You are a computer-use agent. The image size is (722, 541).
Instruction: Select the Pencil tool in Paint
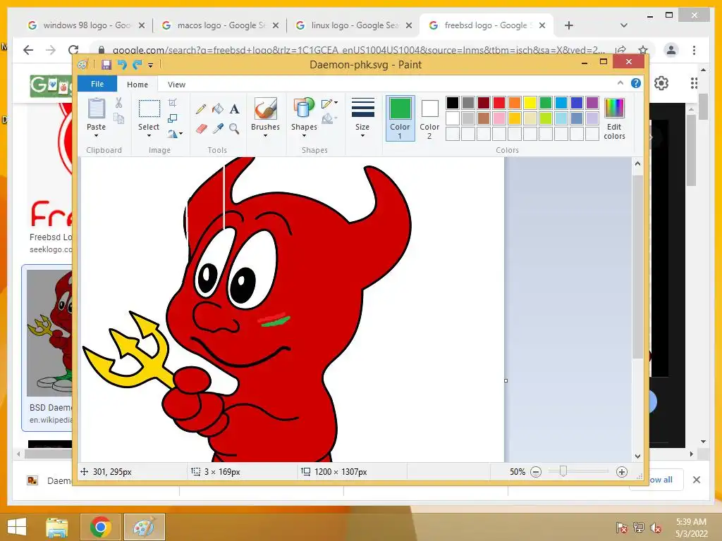point(200,109)
